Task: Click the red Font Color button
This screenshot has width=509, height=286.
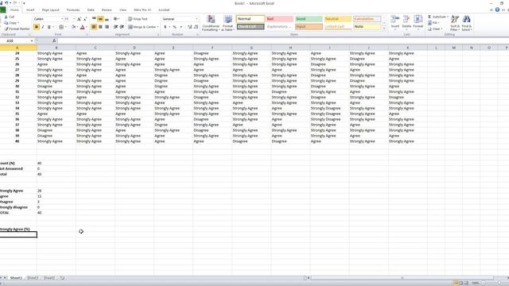Action: pos(82,27)
